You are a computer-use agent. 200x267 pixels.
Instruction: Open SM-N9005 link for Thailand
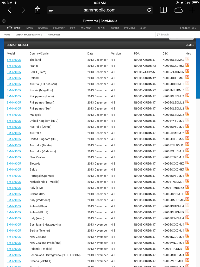(14, 60)
